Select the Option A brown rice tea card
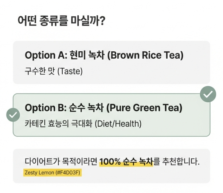The image size is (223, 193). click(111, 62)
